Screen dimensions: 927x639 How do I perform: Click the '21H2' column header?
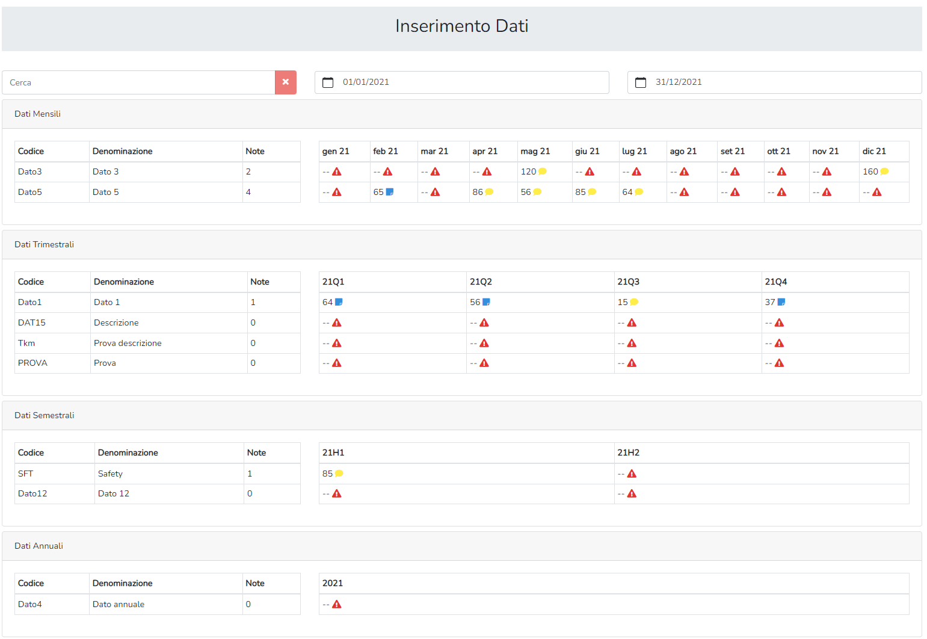pyautogui.click(x=762, y=453)
